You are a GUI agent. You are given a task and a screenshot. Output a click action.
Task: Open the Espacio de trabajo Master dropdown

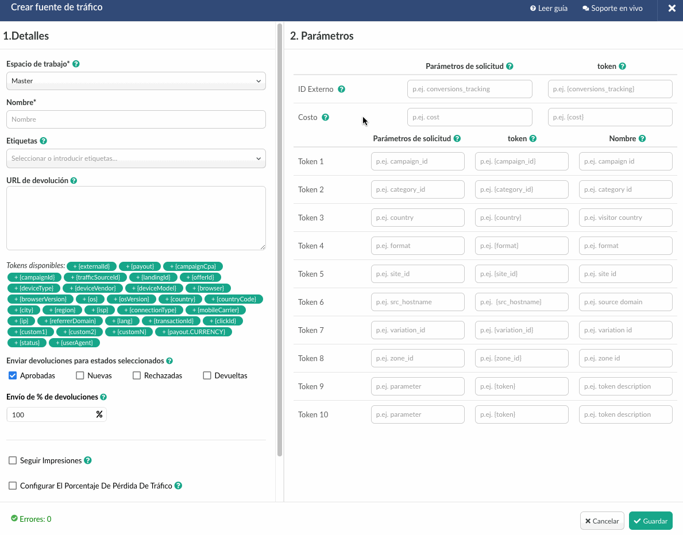136,81
